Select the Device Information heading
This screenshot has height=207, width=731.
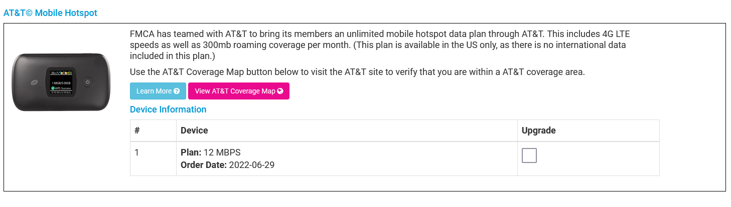click(168, 109)
